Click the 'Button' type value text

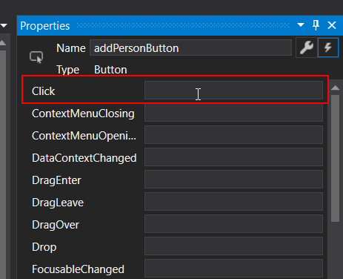point(110,70)
